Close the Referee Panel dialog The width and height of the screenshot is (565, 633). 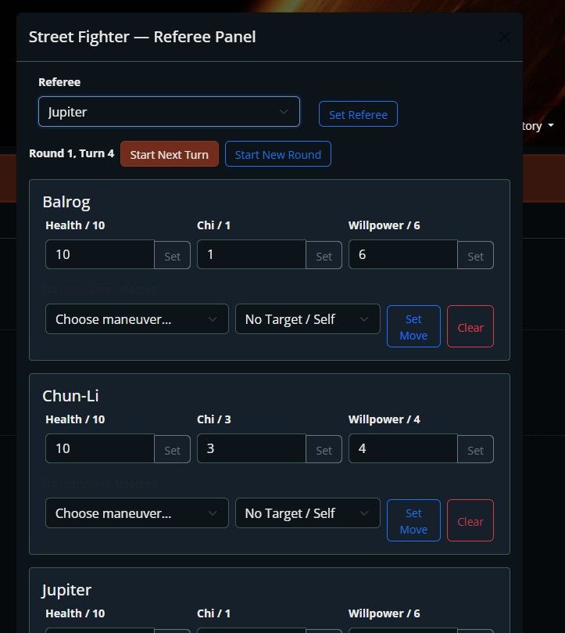(504, 37)
